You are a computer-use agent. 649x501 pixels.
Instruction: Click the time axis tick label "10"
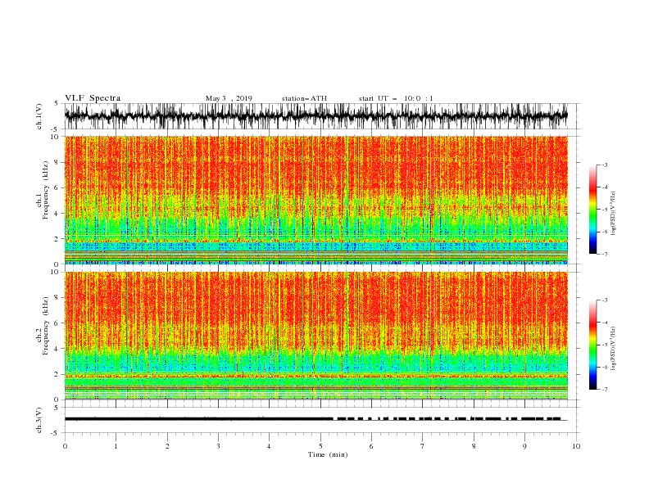pyautogui.click(x=576, y=446)
